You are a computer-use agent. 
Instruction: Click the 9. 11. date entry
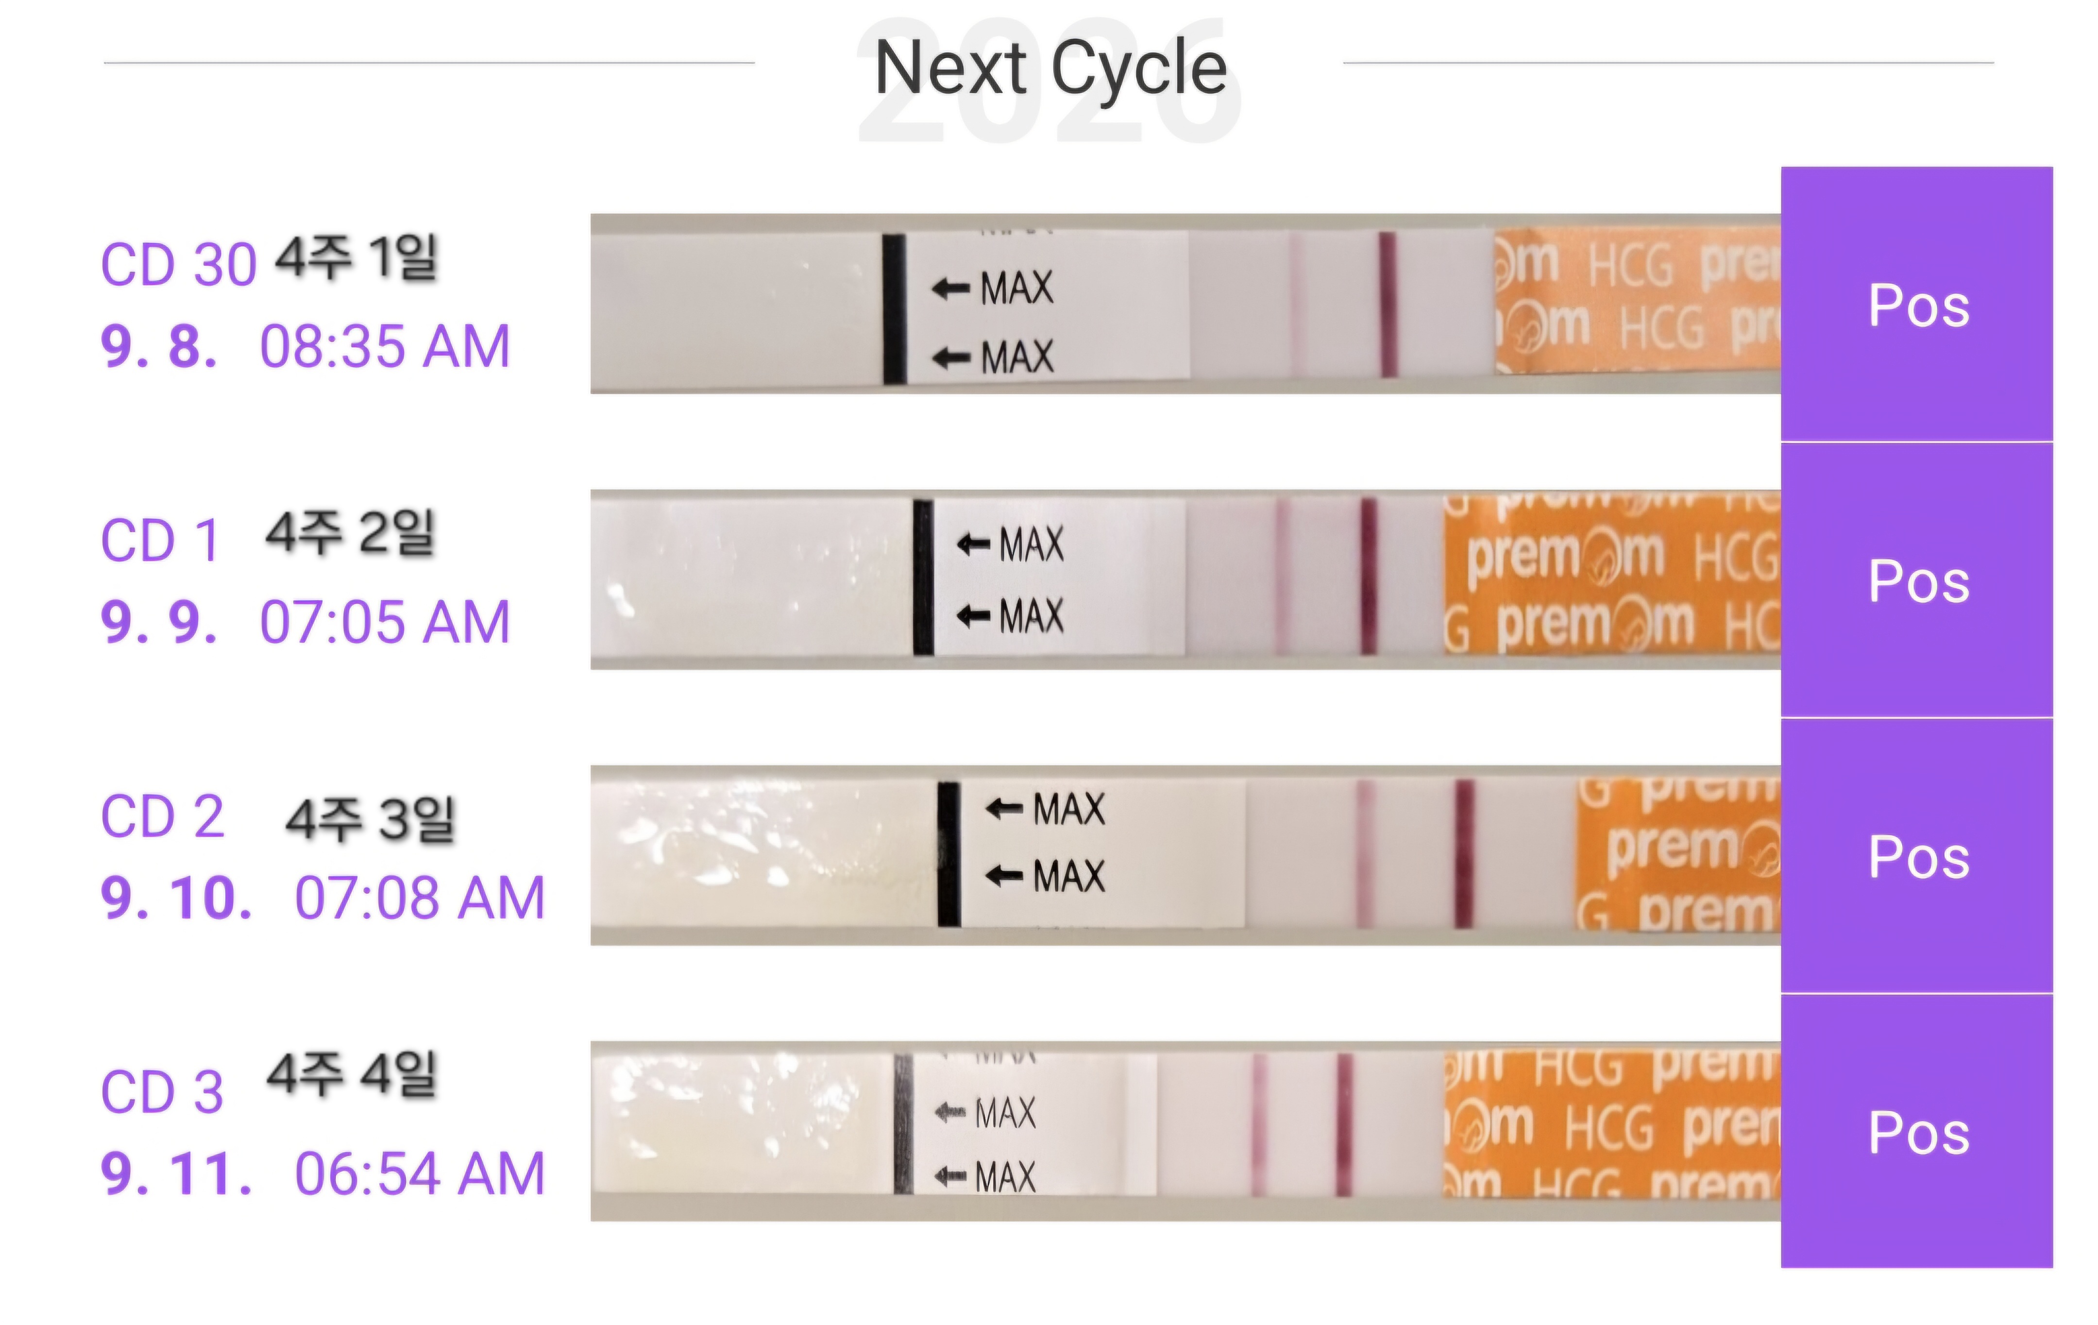point(176,1172)
